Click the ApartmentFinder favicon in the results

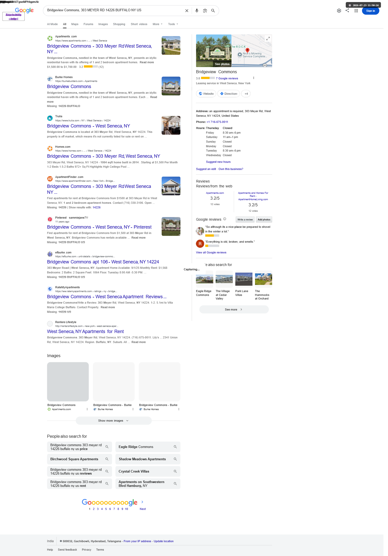[50, 179]
